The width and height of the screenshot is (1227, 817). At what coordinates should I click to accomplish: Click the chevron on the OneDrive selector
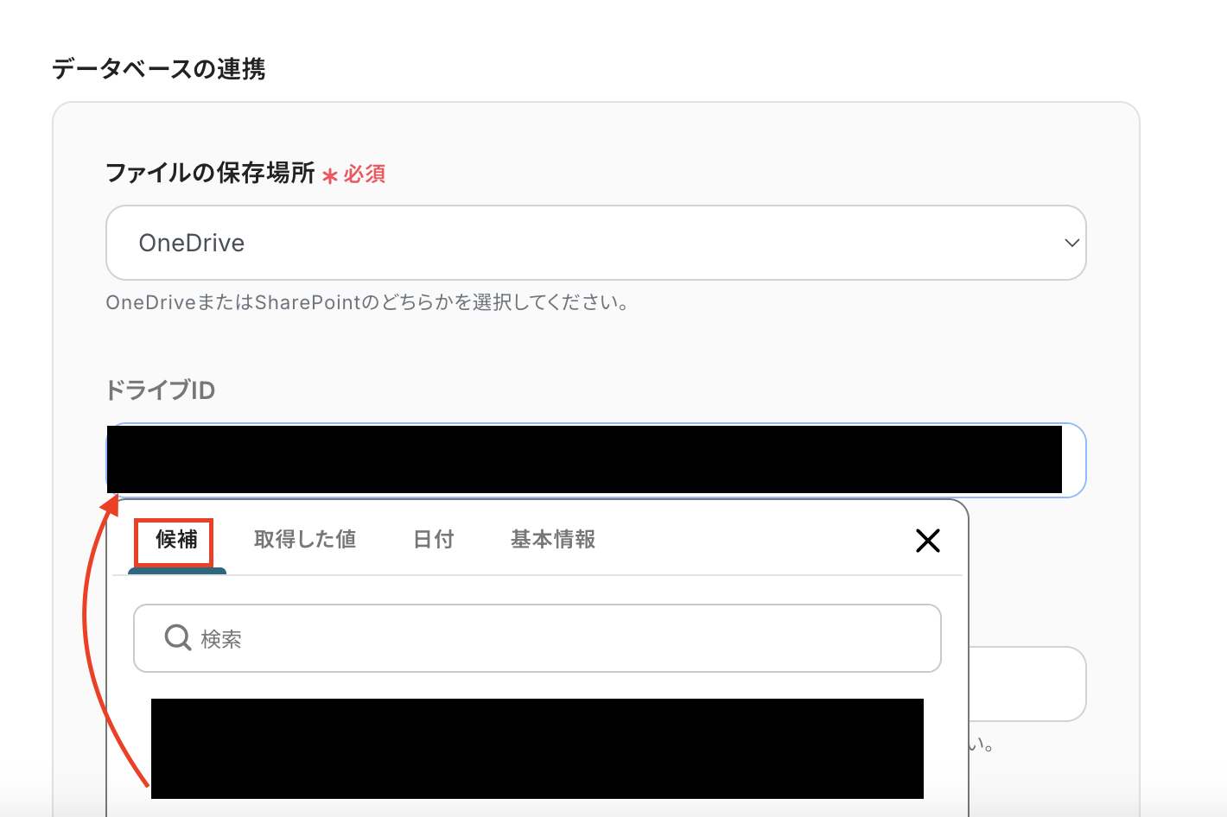(1070, 243)
